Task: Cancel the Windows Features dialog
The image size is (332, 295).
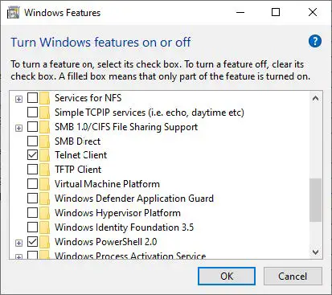Action: [293, 277]
